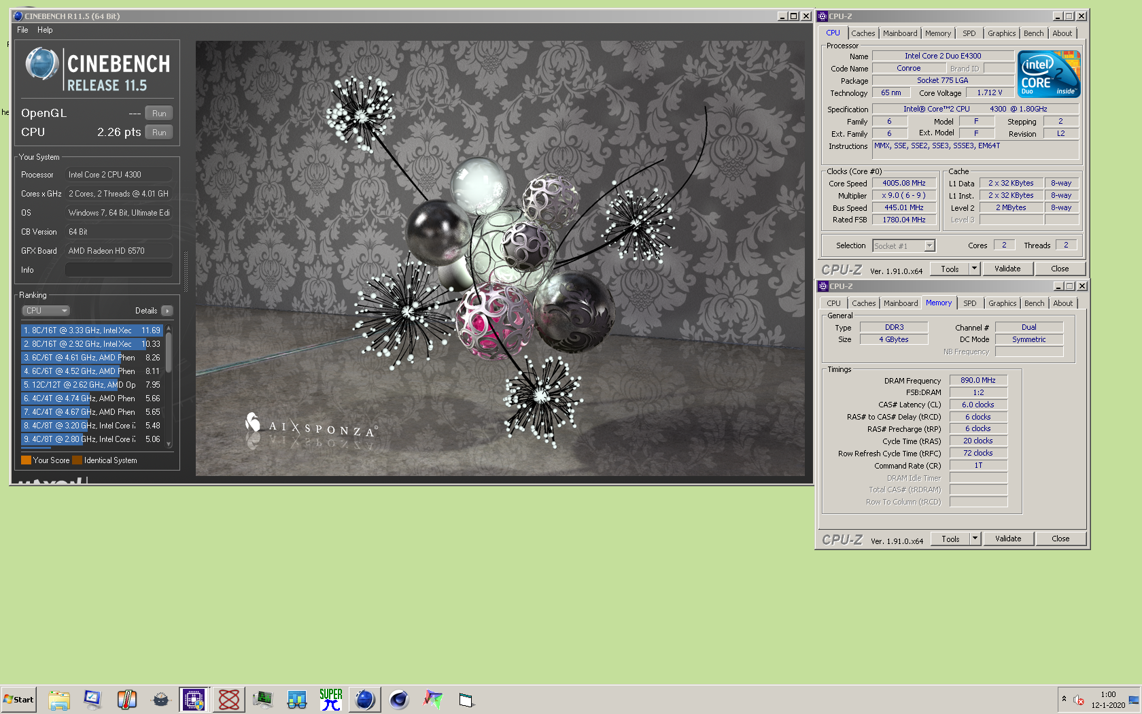
Task: Launch the glasses bar-chart benchmark taskbar icon
Action: coord(297,699)
